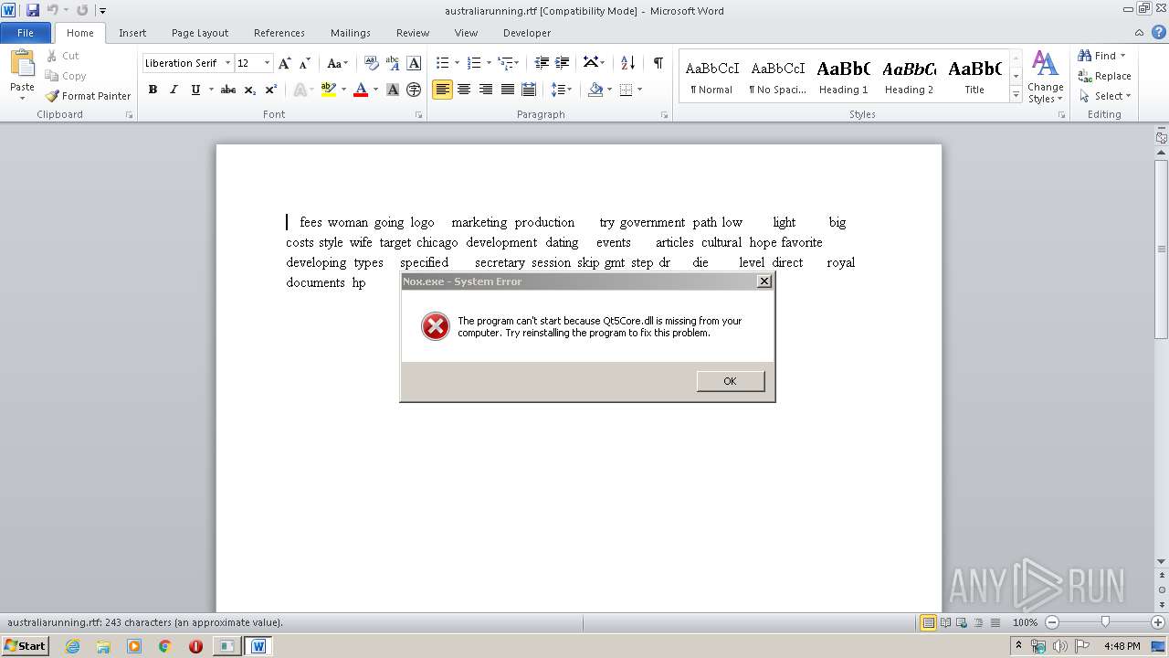This screenshot has width=1169, height=658.
Task: Clear all text formatting
Action: [x=371, y=63]
